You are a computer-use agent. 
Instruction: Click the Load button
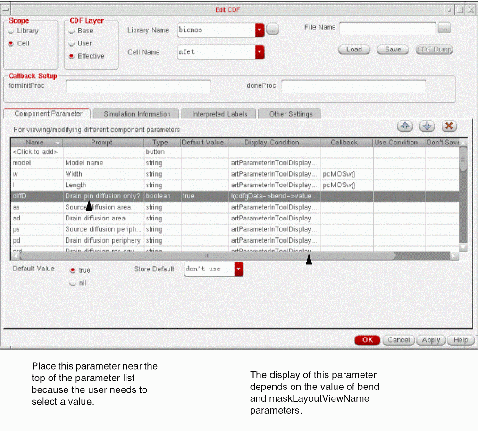pyautogui.click(x=354, y=50)
